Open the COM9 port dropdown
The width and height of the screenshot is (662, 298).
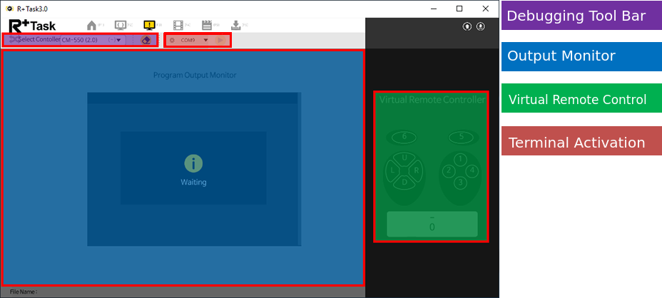[194, 40]
